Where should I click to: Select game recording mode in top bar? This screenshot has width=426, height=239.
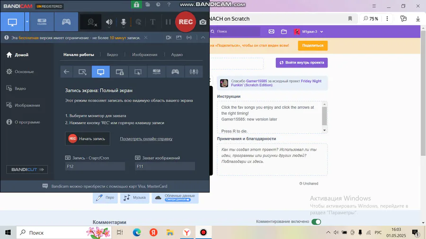click(x=66, y=22)
